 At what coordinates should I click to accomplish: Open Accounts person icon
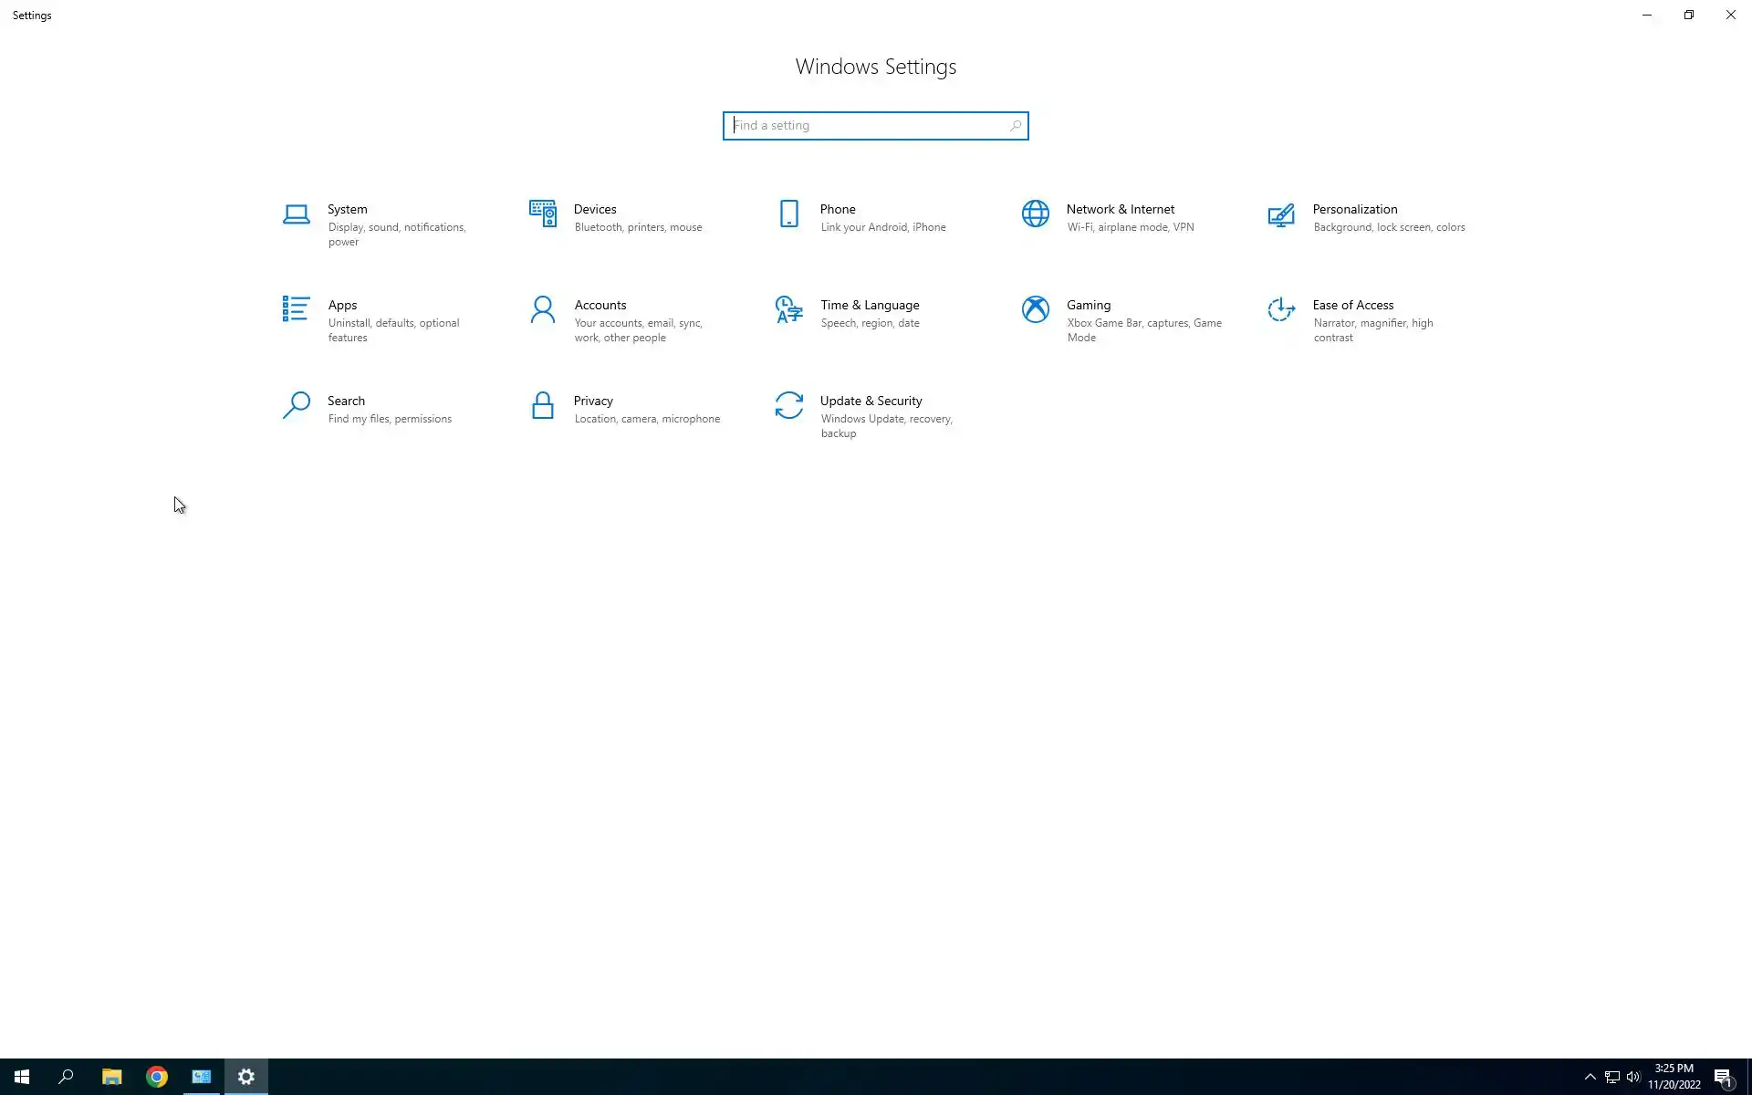tap(542, 309)
